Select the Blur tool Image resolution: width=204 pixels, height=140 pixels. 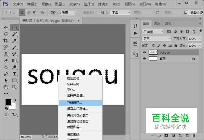6,67
